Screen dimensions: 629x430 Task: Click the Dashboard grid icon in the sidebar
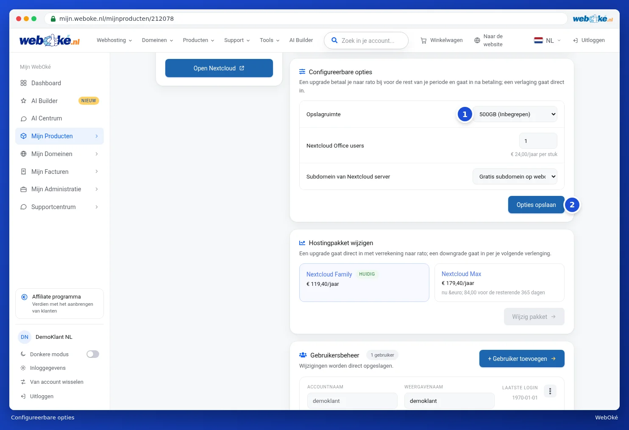coord(24,83)
